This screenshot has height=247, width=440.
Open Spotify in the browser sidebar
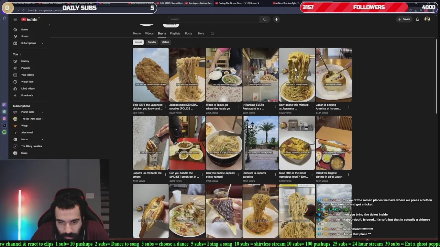pyautogui.click(x=4, y=132)
